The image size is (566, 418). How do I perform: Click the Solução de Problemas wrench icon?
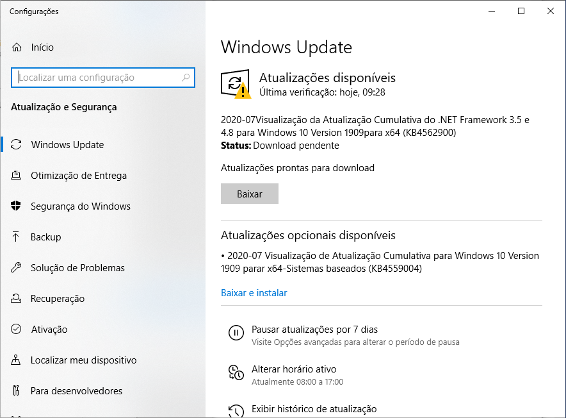[16, 267]
